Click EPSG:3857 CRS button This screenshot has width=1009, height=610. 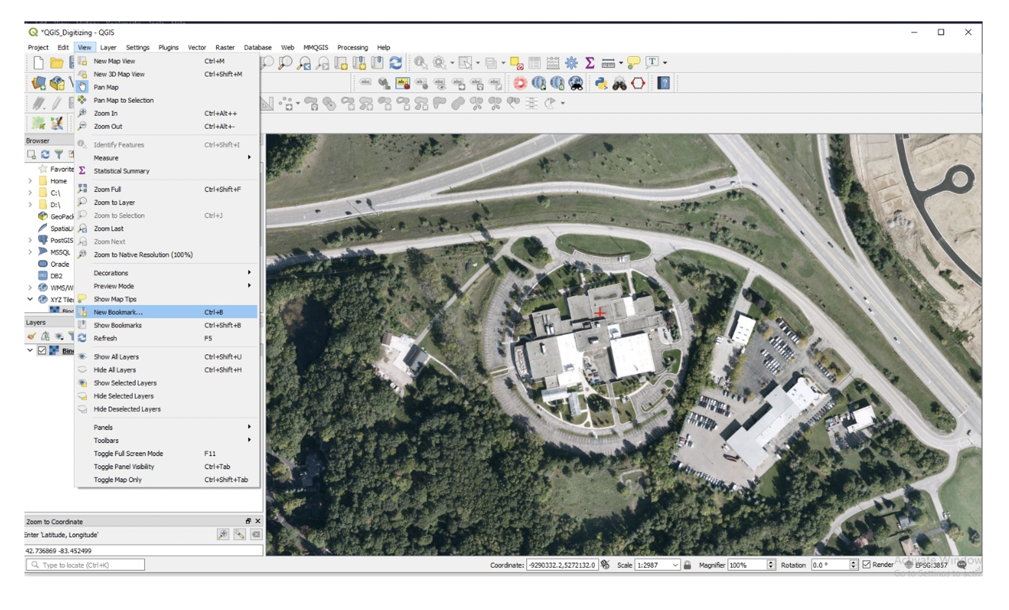pyautogui.click(x=926, y=565)
